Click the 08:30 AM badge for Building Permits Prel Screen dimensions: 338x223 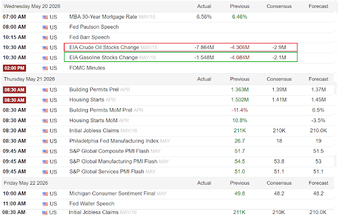click(15, 90)
